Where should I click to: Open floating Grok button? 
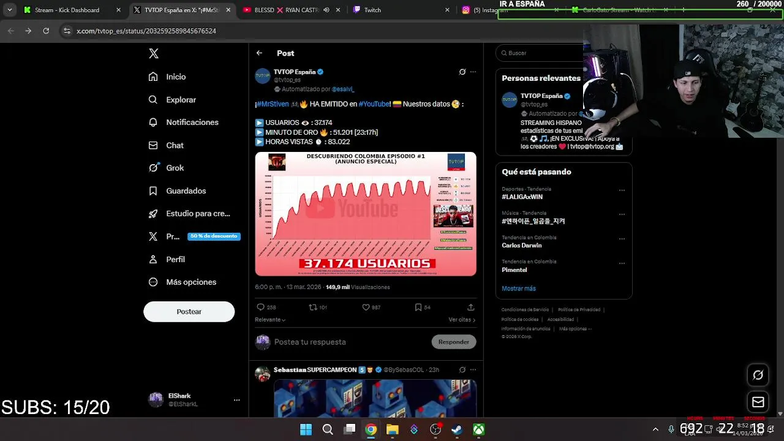758,375
